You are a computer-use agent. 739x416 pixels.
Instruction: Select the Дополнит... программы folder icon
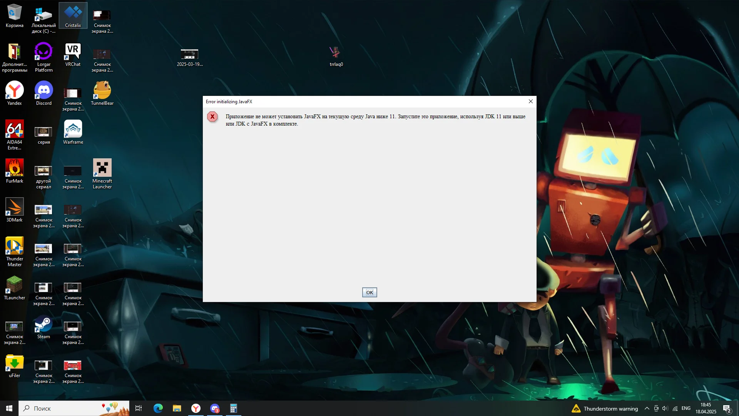point(15,57)
